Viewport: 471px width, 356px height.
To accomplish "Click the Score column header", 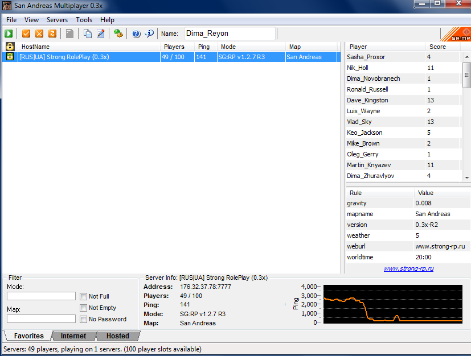I will [x=443, y=47].
